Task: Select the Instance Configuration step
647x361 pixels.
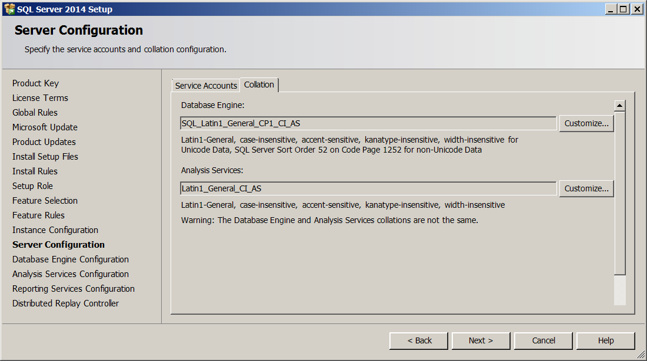Action: (55, 230)
